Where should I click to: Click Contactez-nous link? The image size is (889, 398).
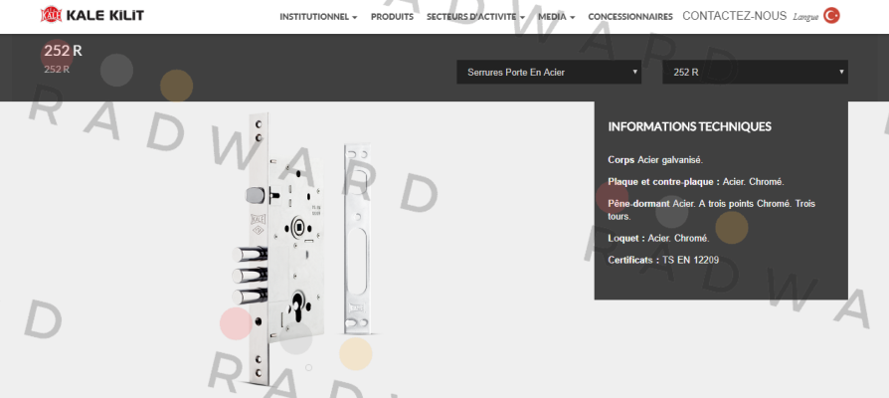(x=734, y=16)
